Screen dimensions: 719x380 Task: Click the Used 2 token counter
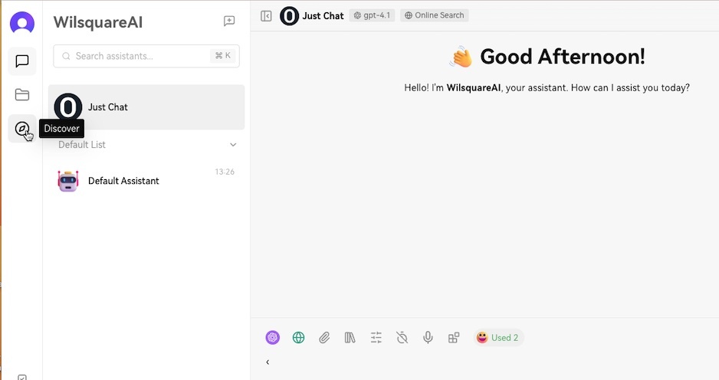click(498, 338)
